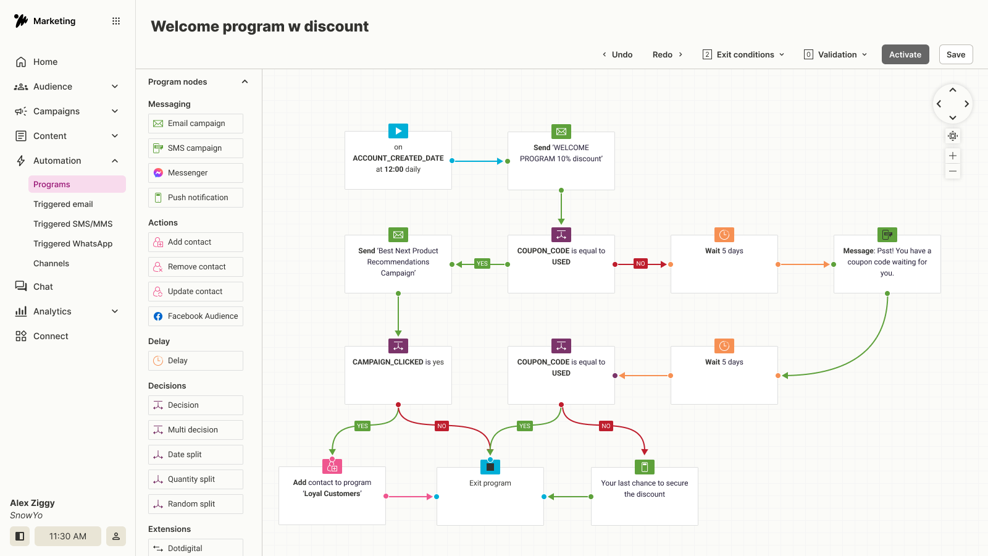Screen dimensions: 988x556
Task: Select the SMS message node icon
Action: tap(887, 235)
